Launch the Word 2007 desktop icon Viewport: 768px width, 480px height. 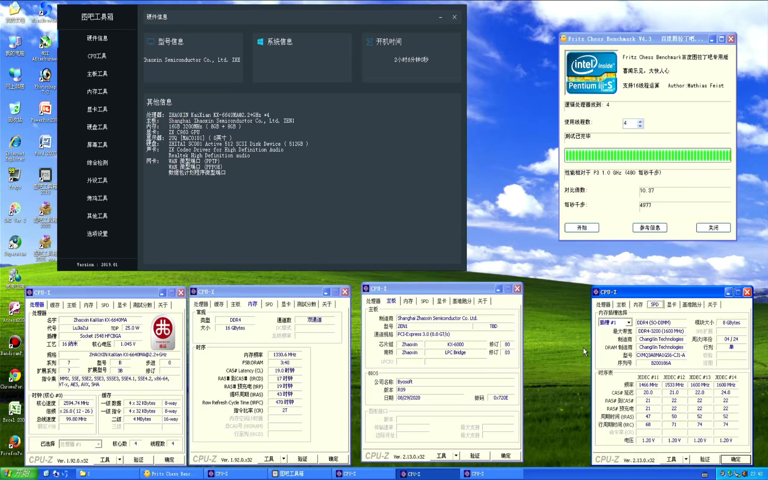click(x=45, y=145)
